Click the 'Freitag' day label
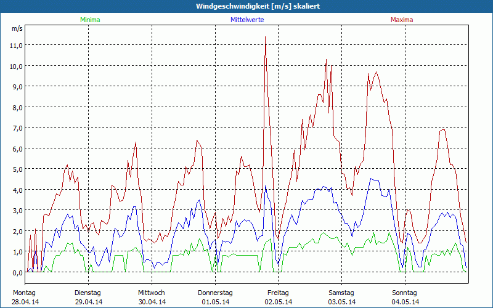The height and width of the screenshot is (308, 493). tap(278, 293)
